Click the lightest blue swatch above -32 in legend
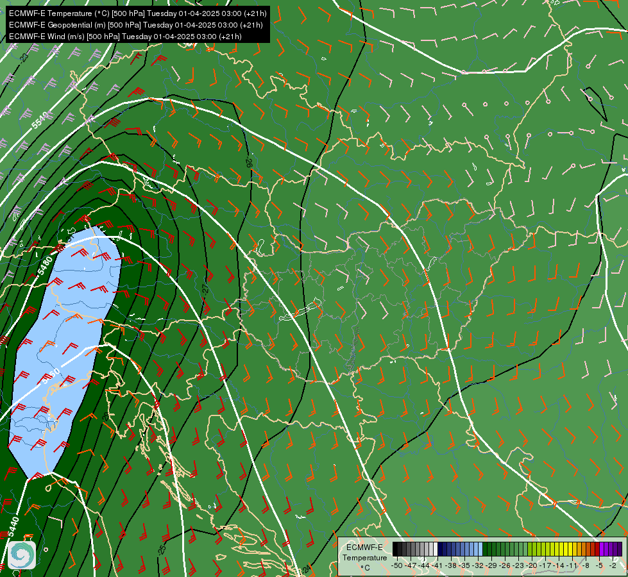The image size is (628, 577). 480,549
